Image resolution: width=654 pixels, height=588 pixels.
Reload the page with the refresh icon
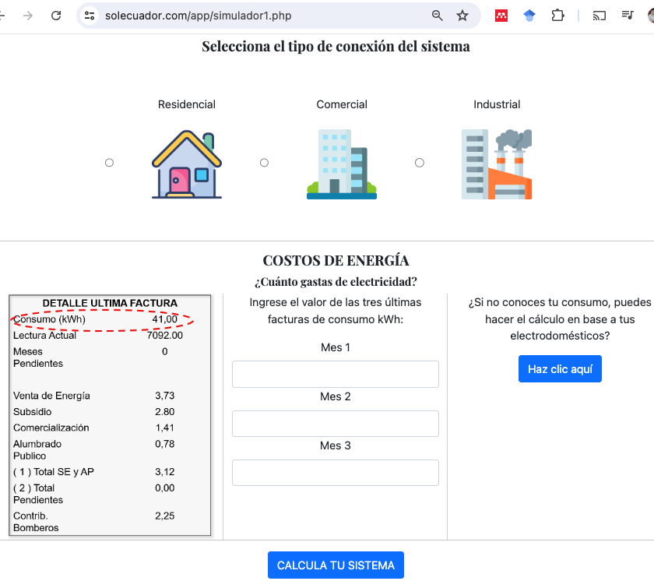(x=56, y=16)
